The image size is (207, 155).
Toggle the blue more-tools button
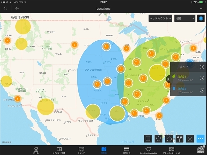(200, 139)
